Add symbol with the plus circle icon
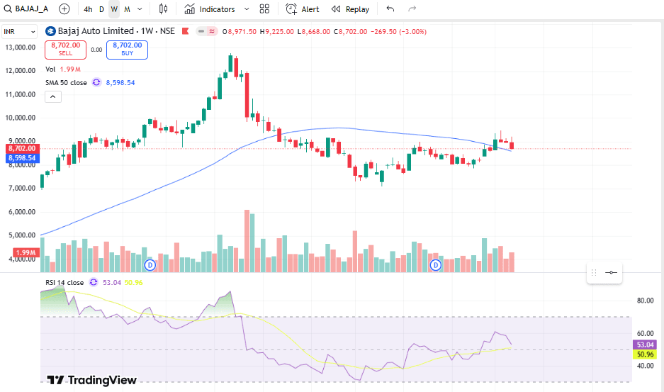This screenshot has width=664, height=392. coord(64,9)
